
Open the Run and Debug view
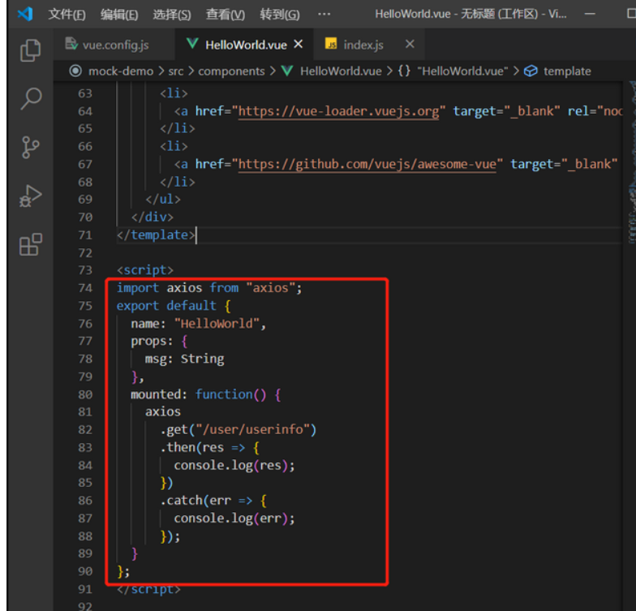[x=31, y=196]
